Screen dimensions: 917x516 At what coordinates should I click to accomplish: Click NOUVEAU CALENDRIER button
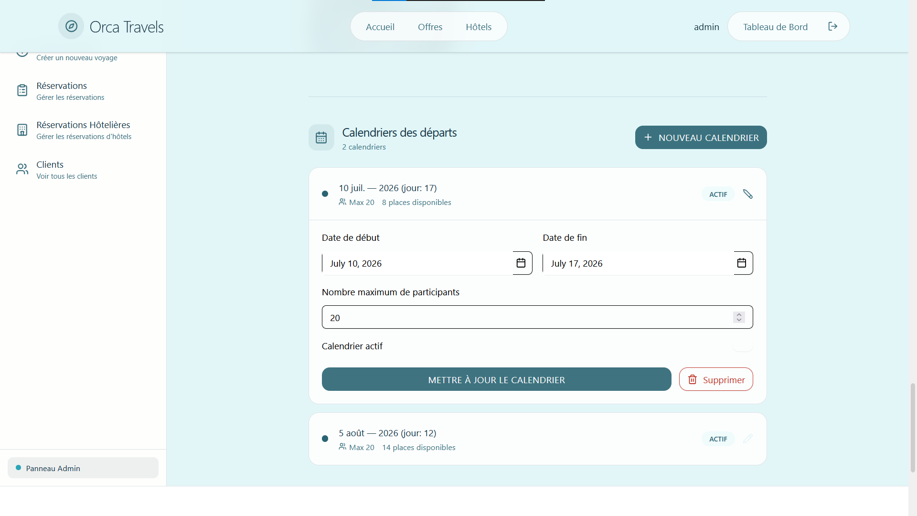point(701,138)
